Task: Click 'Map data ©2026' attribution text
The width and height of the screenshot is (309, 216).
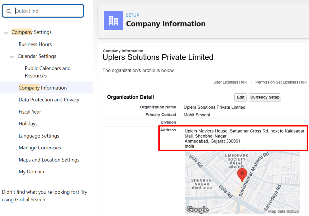Action: tap(283, 211)
